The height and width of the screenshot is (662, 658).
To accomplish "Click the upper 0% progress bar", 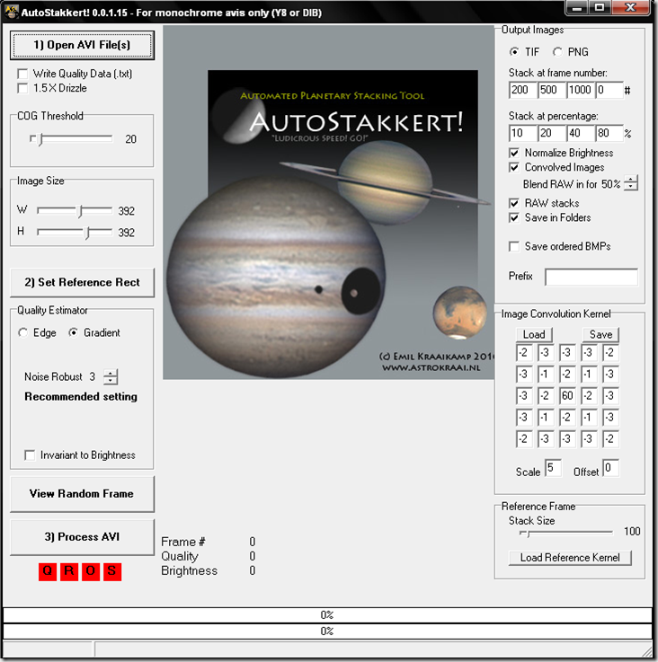I will (x=327, y=615).
